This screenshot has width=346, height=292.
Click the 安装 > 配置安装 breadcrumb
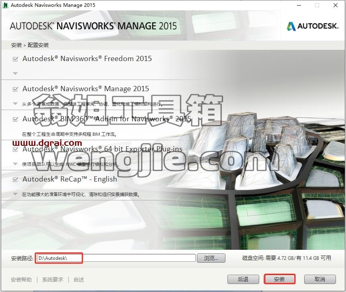(30, 45)
